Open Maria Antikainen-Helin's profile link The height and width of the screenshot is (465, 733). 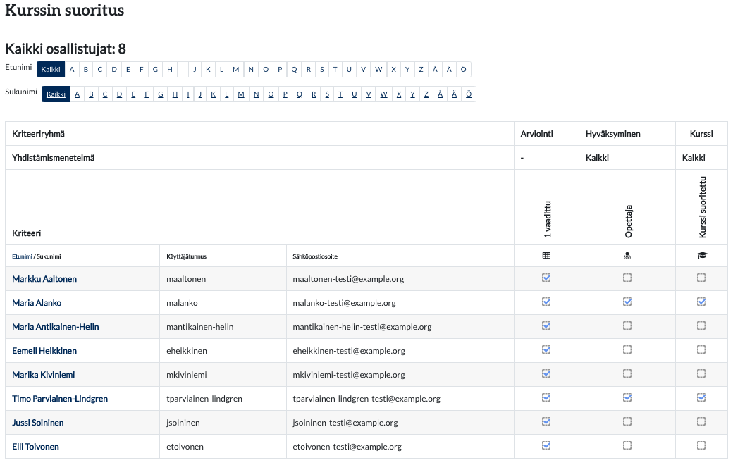56,327
